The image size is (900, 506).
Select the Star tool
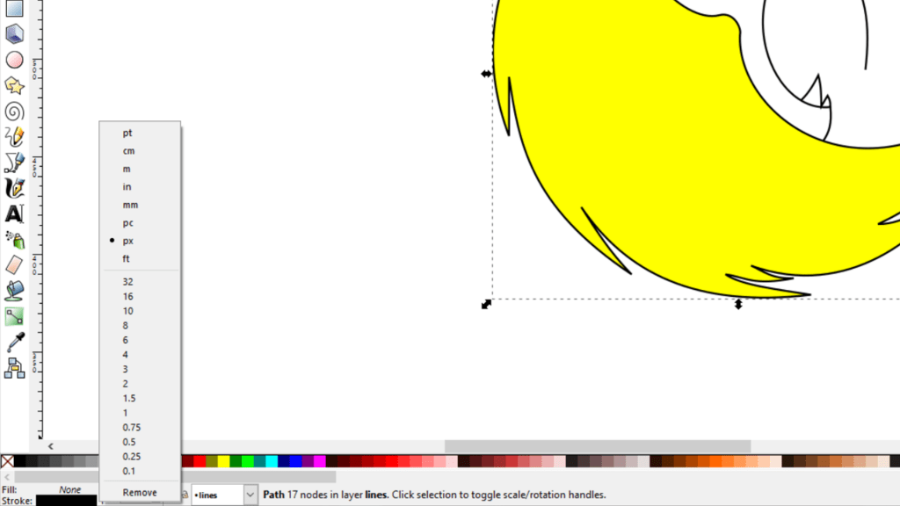(13, 85)
